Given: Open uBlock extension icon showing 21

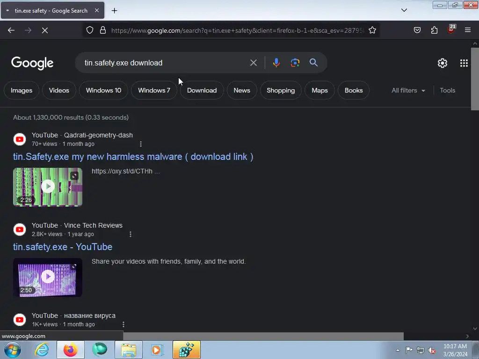Looking at the screenshot, I should pyautogui.click(x=451, y=29).
